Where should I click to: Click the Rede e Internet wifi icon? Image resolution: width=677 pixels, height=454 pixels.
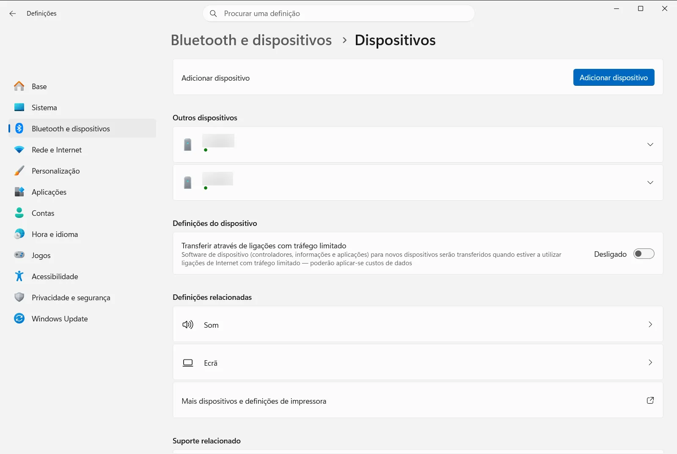click(x=19, y=150)
